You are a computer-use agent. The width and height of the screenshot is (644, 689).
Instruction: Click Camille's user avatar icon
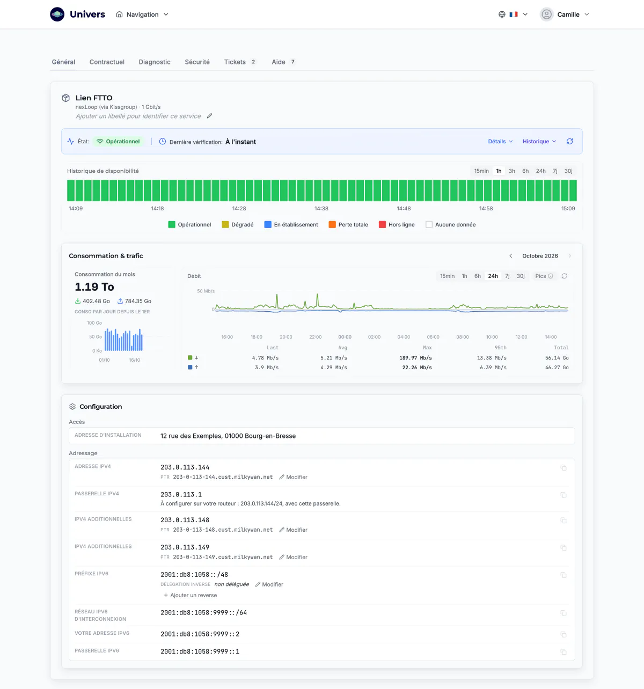tap(546, 14)
